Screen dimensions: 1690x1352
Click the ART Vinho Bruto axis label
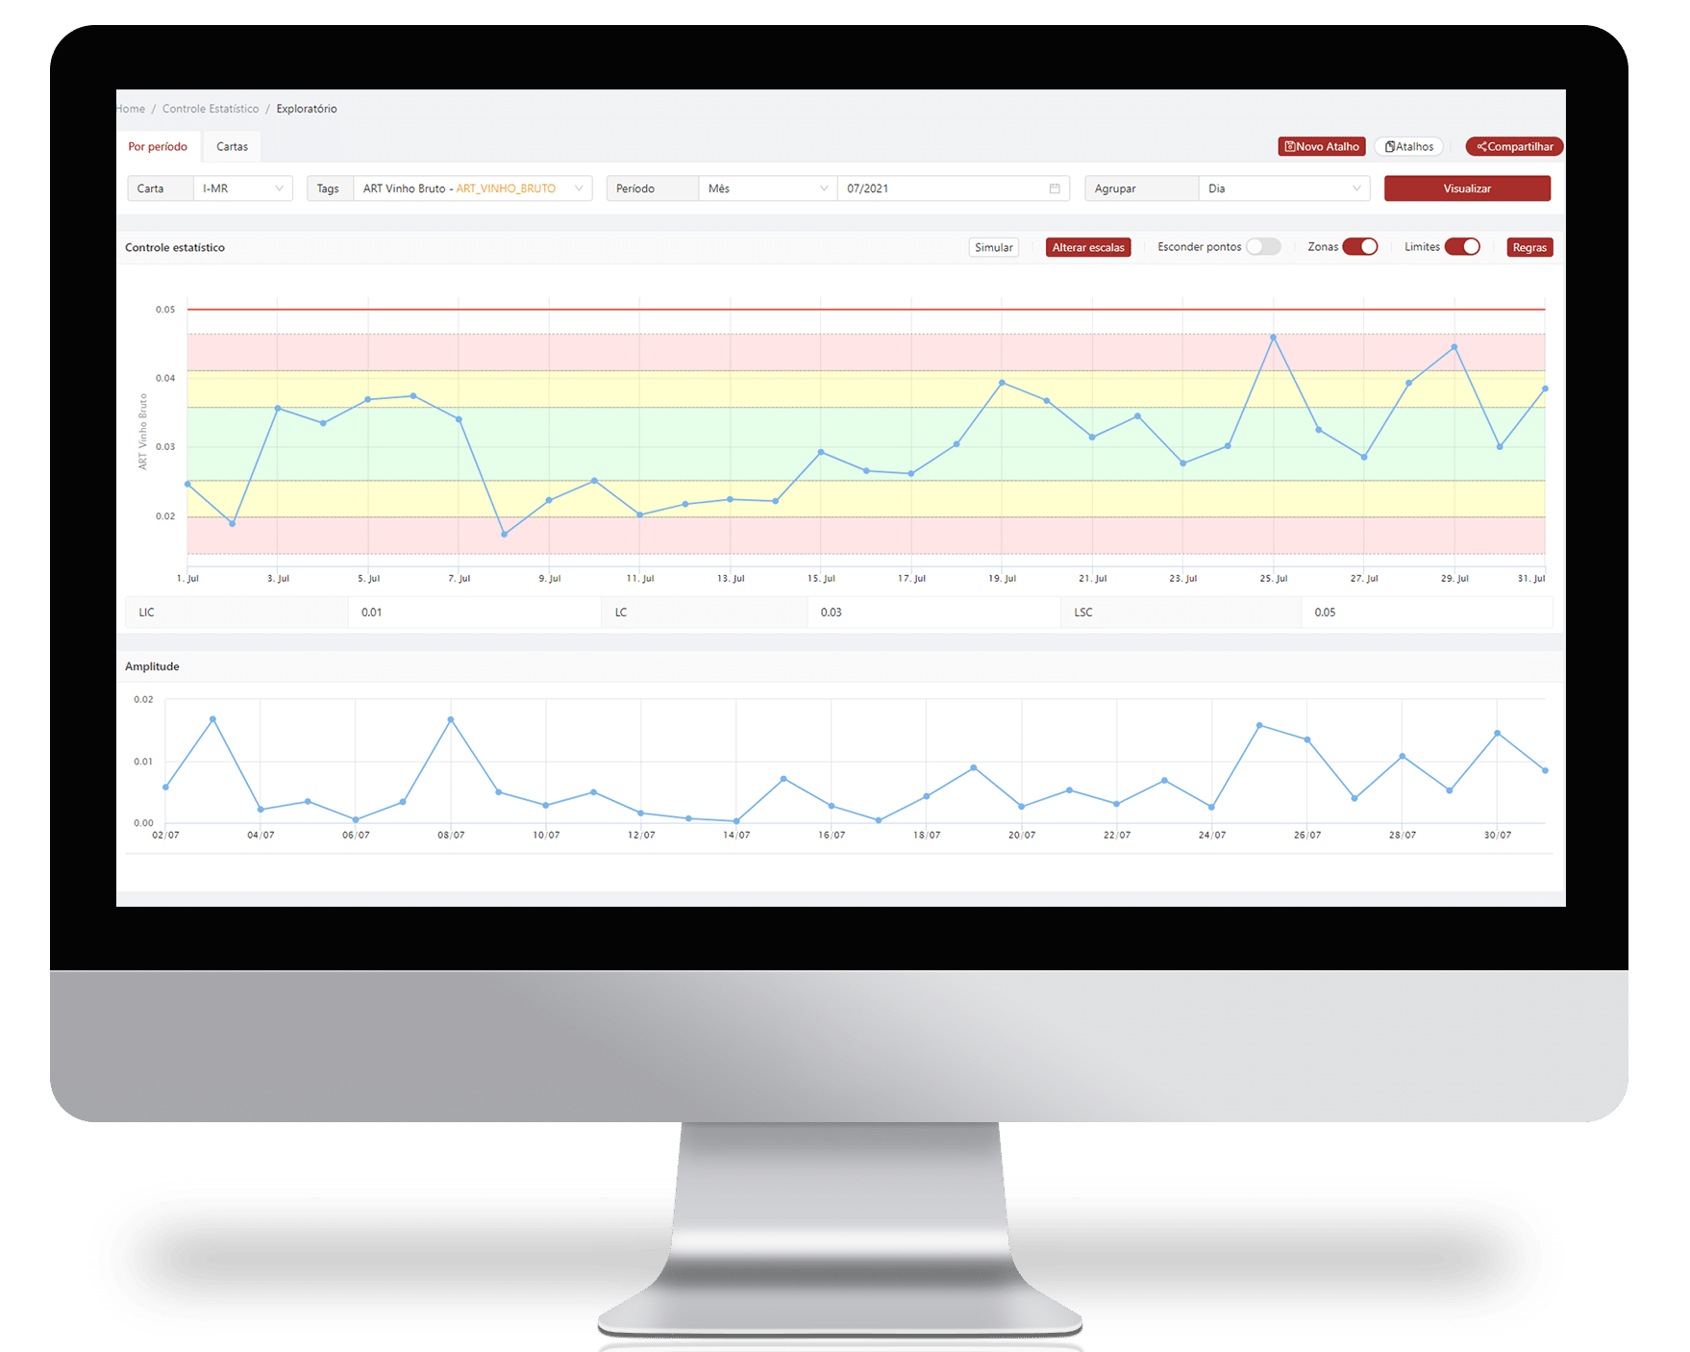pos(143,432)
